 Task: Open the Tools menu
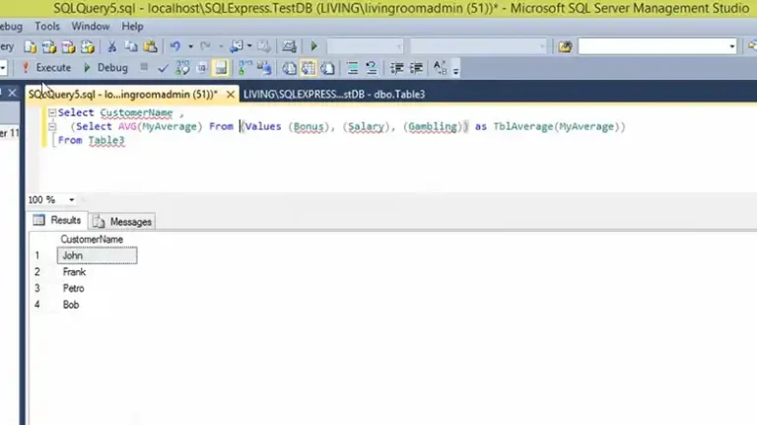click(47, 27)
